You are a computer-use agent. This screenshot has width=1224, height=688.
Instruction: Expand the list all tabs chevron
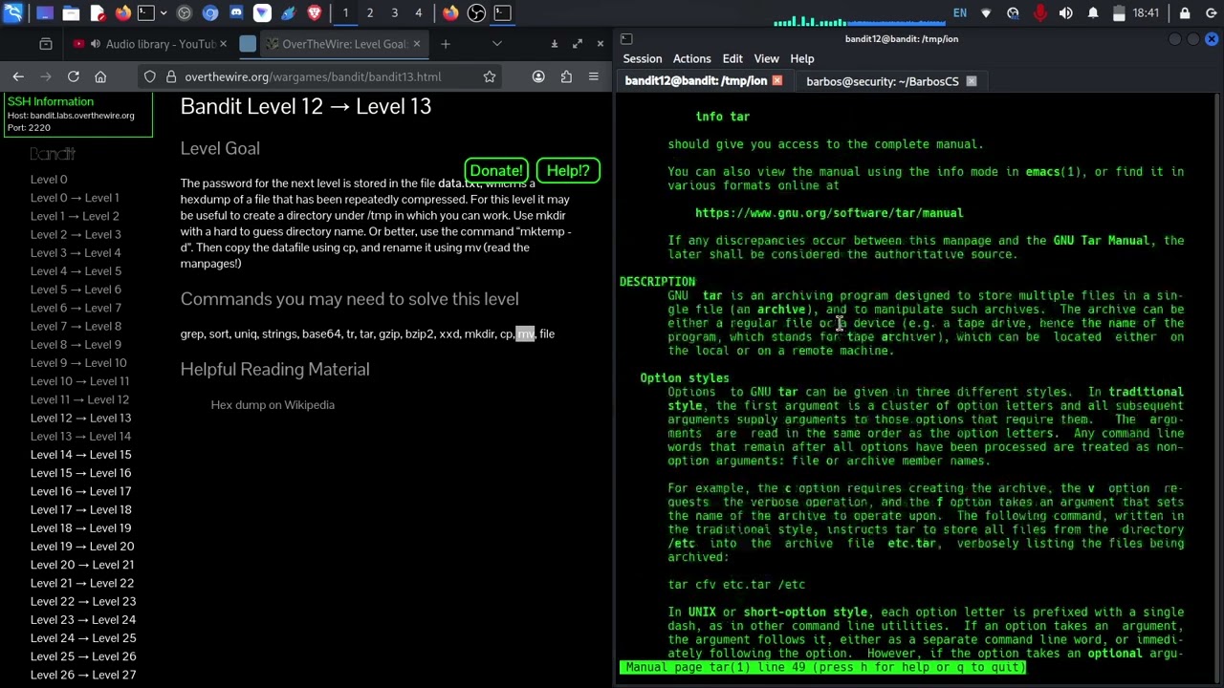click(496, 44)
